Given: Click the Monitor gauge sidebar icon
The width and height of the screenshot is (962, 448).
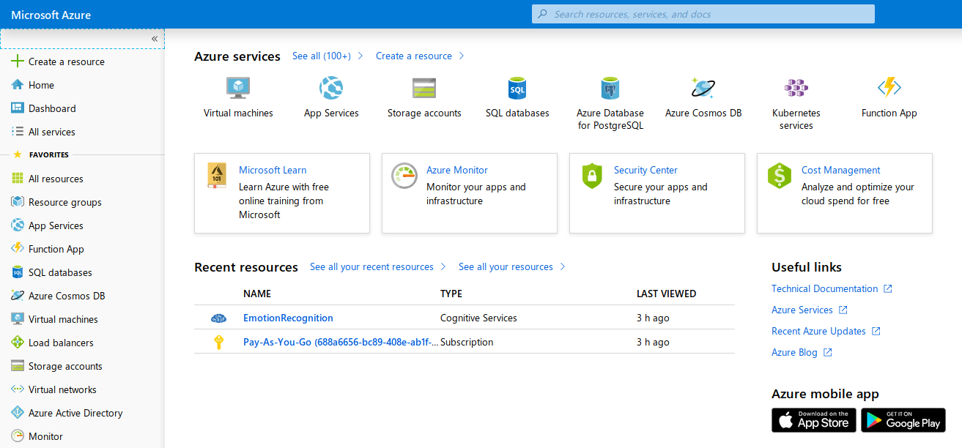Looking at the screenshot, I should [18, 436].
